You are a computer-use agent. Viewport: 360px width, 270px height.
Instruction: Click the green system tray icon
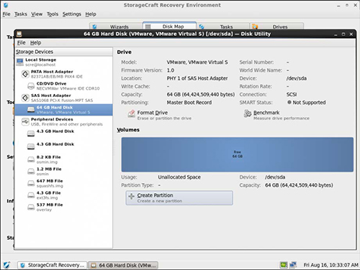pyautogui.click(x=284, y=265)
